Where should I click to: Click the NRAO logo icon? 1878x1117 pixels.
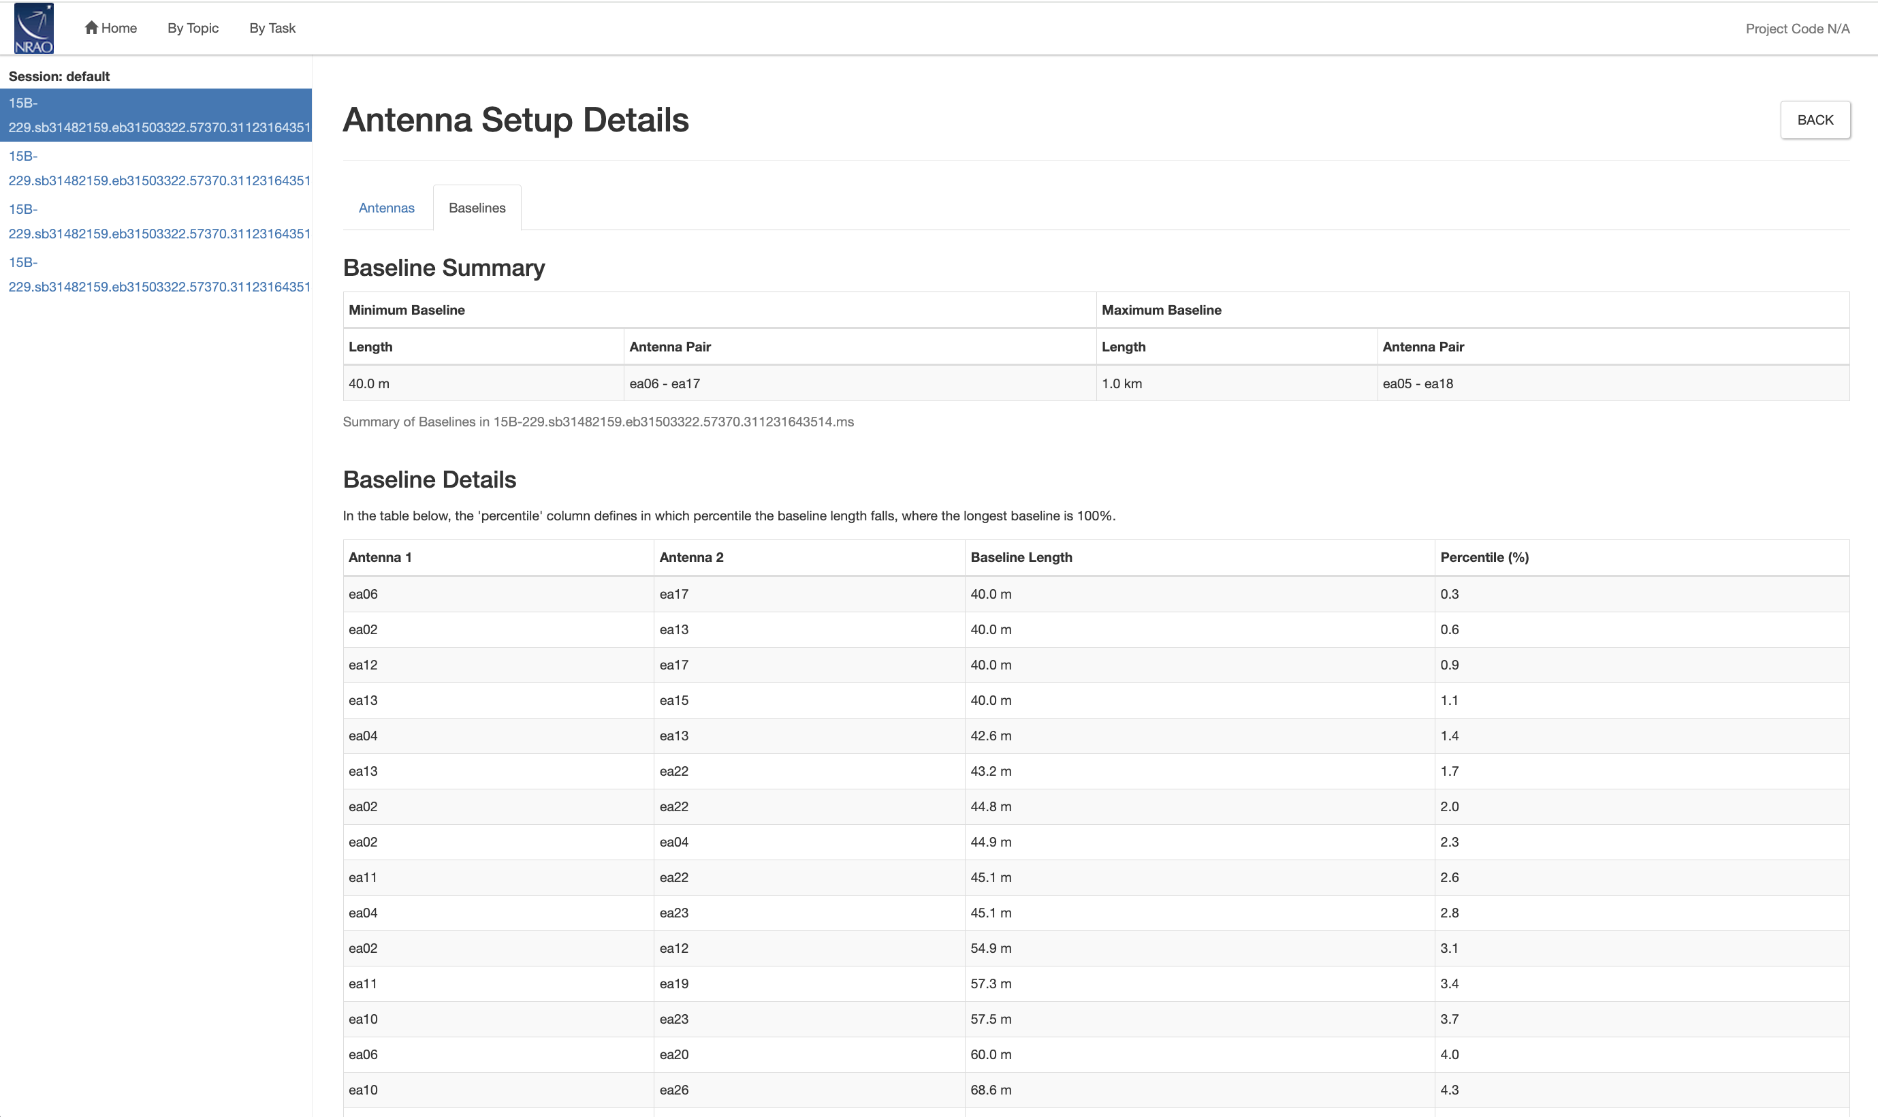34,28
